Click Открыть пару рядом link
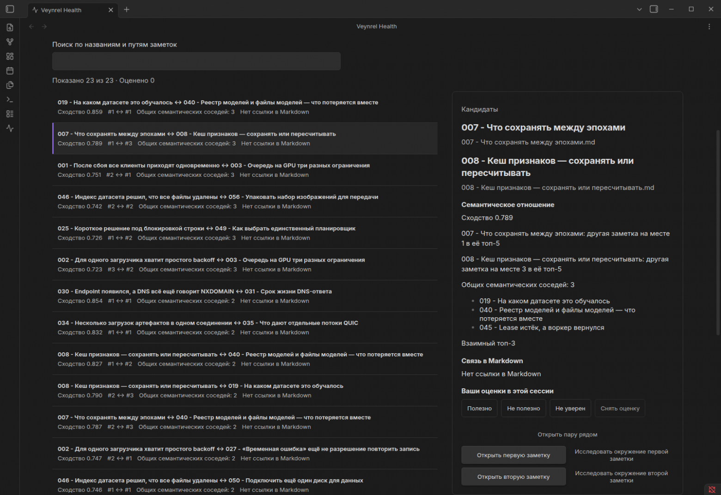This screenshot has width=721, height=495. click(x=567, y=435)
